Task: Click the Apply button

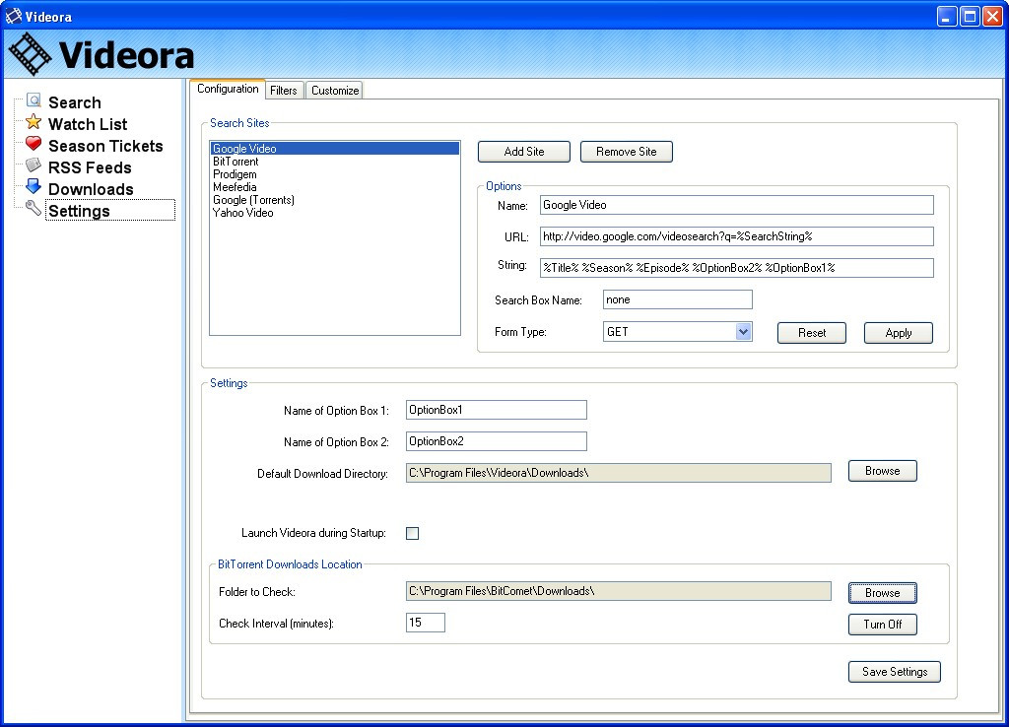Action: [x=899, y=333]
